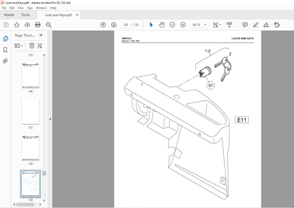Open the find text search tool

[x=49, y=25]
